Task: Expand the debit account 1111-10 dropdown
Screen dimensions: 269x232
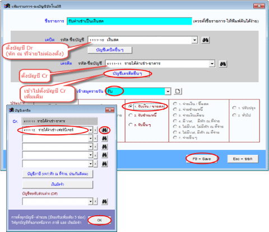Action: pos(194,40)
